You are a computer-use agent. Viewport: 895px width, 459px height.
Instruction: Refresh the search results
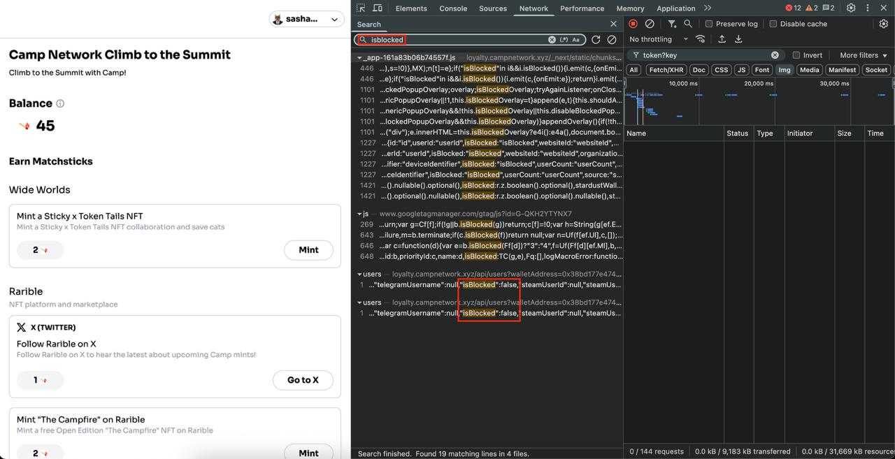(596, 40)
